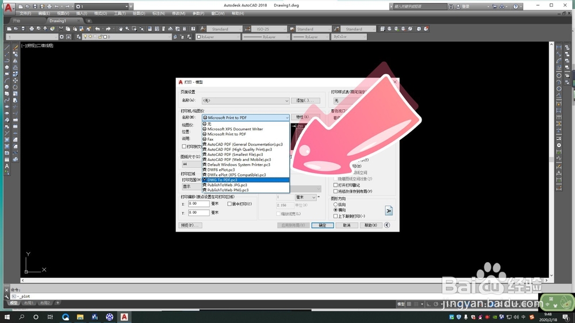575x323 pixels.
Task: Collapse the plot dialog with round arrow button
Action: [x=387, y=225]
